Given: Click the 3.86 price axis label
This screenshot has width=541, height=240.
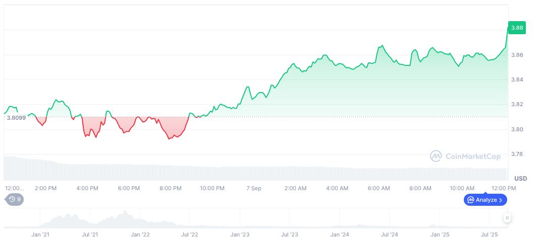Looking at the screenshot, I should (517, 55).
